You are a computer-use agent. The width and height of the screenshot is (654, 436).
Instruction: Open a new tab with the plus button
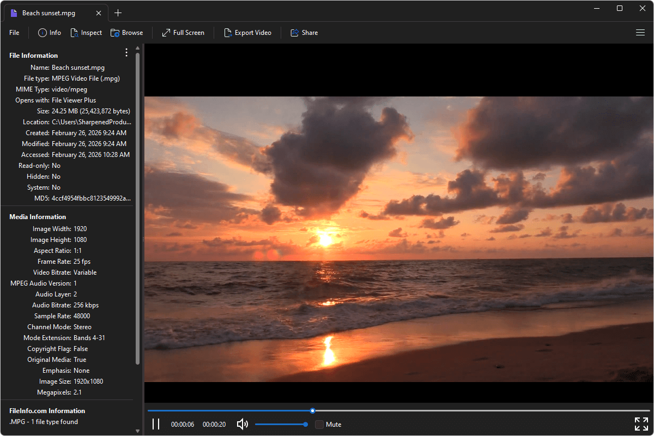[x=118, y=12]
